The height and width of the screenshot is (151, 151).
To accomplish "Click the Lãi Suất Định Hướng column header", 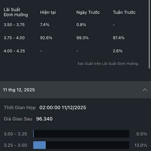I will click(x=16, y=12).
